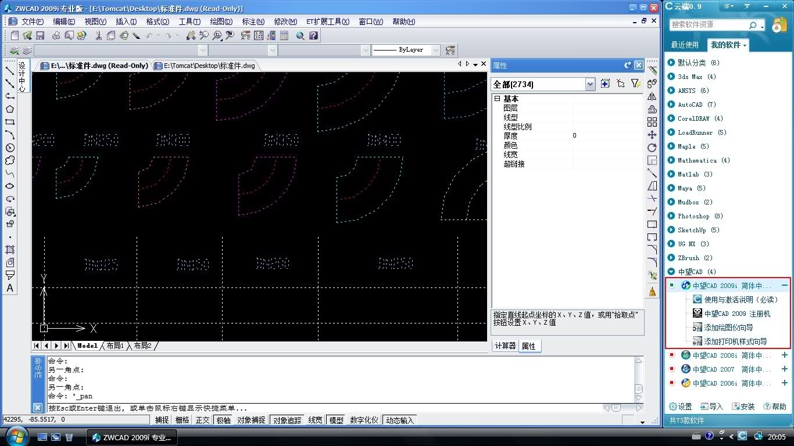This screenshot has width=794, height=446.
Task: Open the 绘图(D) menu
Action: tap(221, 21)
